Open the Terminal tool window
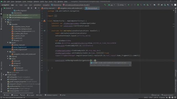Viewport: 177px width, 99px height. click(15, 95)
